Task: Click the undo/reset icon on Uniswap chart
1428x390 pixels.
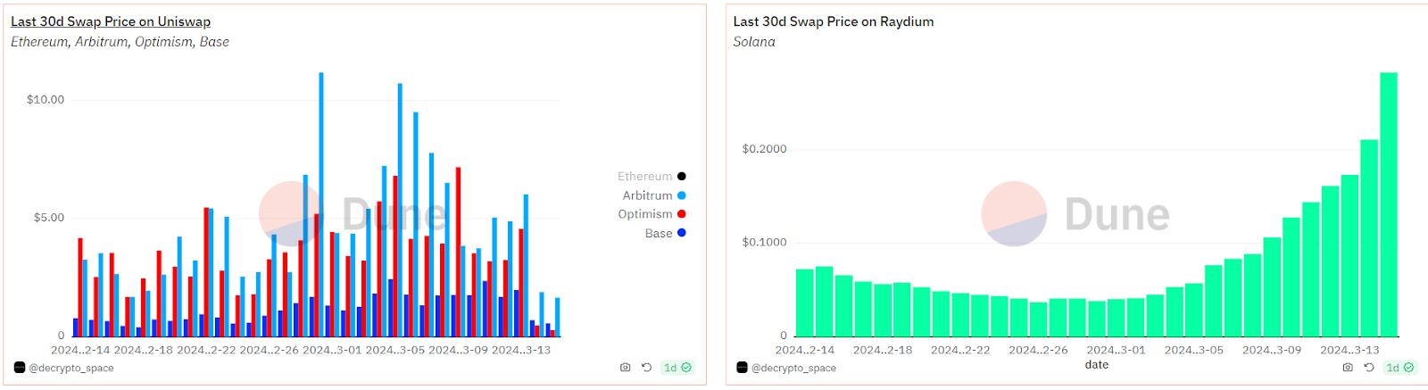Action: [x=646, y=368]
